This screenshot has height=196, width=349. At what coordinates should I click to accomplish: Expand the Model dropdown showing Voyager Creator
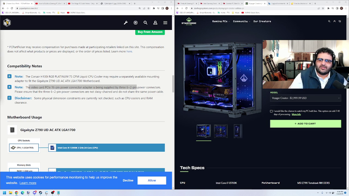coord(305,98)
